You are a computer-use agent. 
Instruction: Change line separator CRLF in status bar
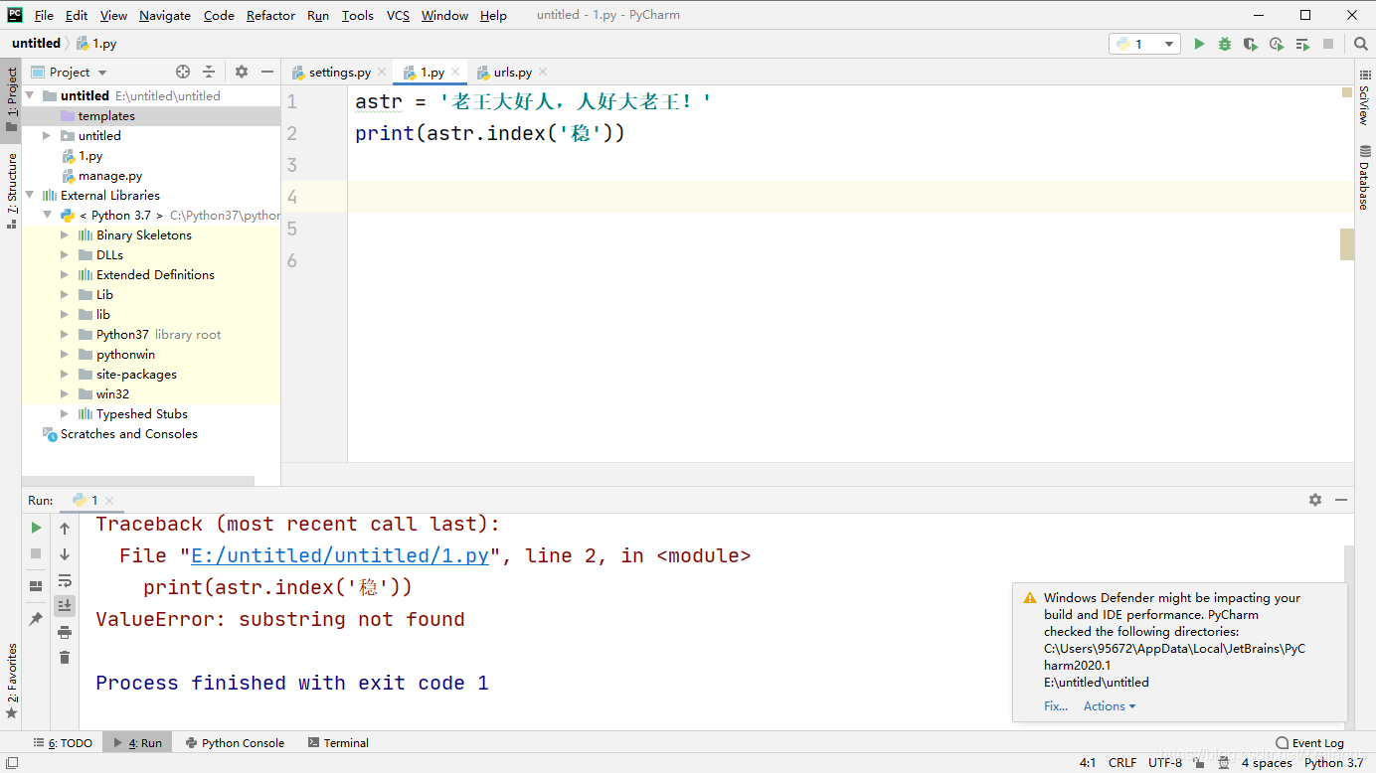[x=1122, y=763]
